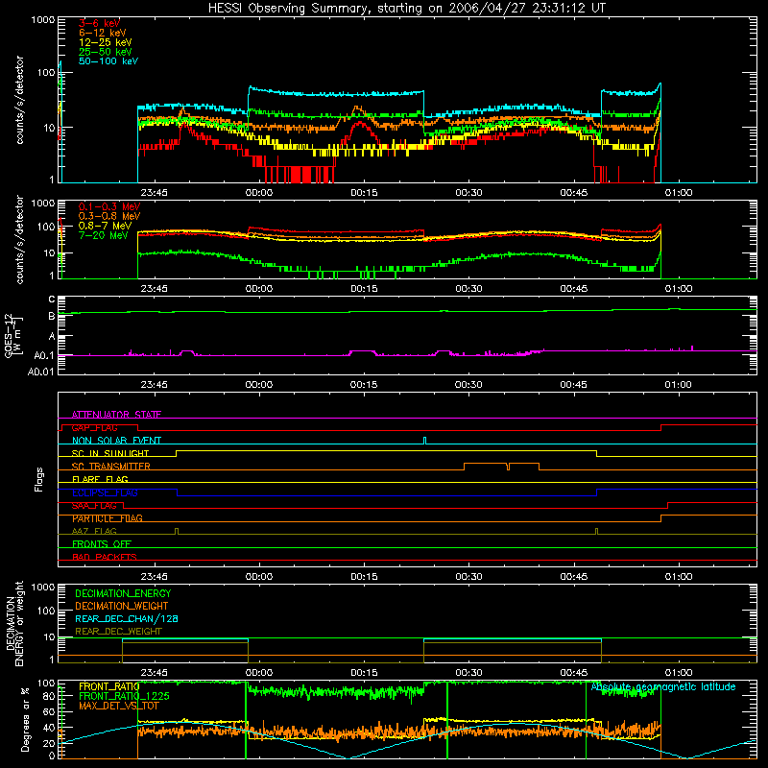Pick the cyan 50-100 keV legend label

pos(108,61)
